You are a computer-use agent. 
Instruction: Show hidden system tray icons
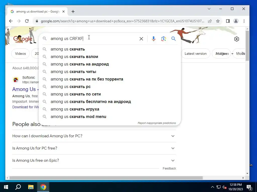tap(212, 187)
